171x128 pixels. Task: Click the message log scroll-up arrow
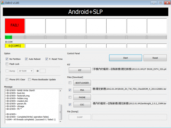point(60,91)
